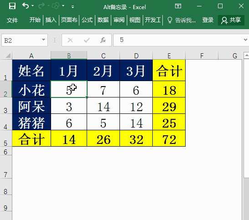Image resolution: width=249 pixels, height=220 pixels.
Task: Switch to the 开始 ribbon tab
Action: coord(35,20)
